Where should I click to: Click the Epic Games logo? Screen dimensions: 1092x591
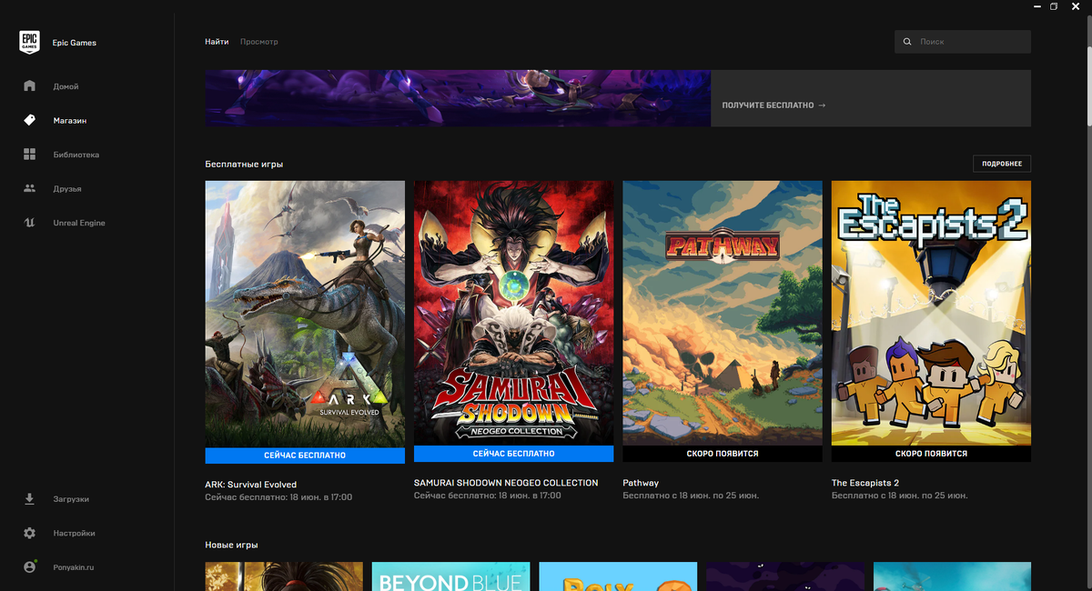(29, 42)
